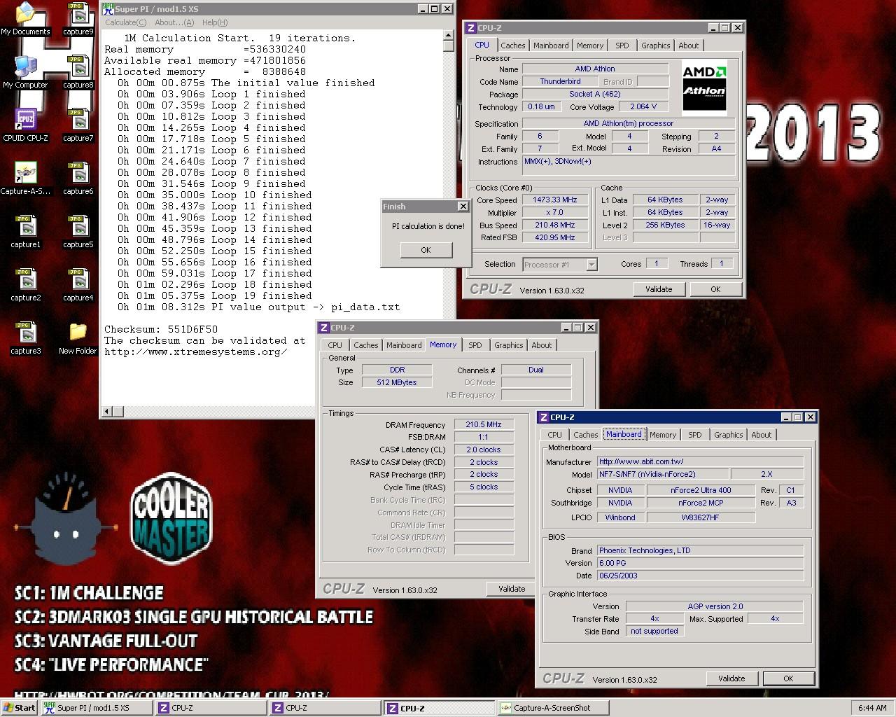Click Validate in the Mainboard window
Viewport: 896px width, 717px height.
point(731,678)
